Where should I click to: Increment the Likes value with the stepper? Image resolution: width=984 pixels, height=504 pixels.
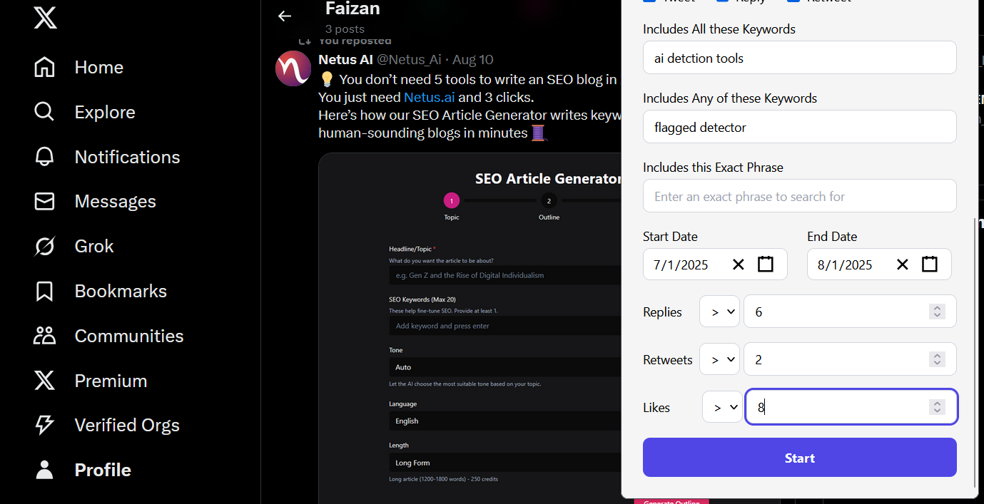tap(937, 403)
